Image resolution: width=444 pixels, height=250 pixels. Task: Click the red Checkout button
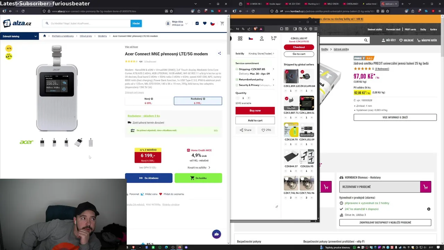point(299,47)
